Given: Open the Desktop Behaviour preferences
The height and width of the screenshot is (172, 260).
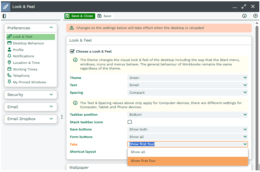Looking at the screenshot, I should pos(28,43).
